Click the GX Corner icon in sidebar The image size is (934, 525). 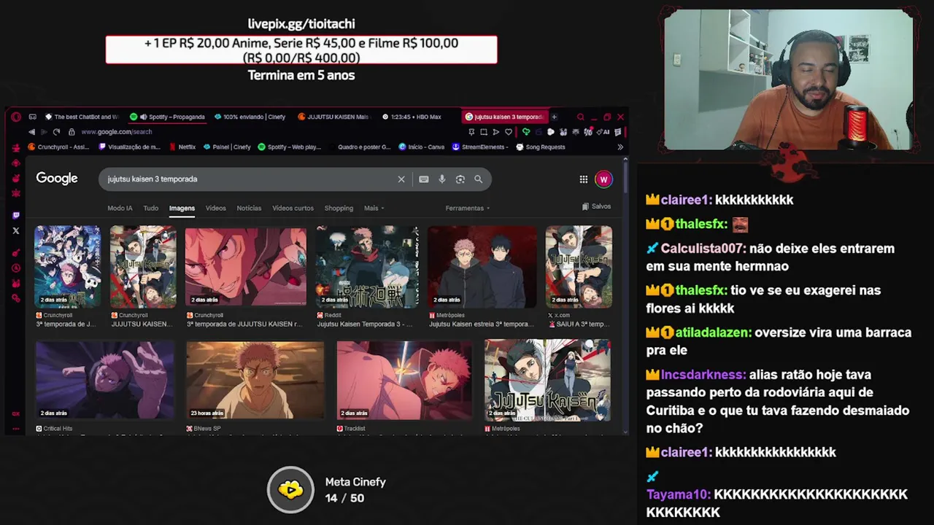coord(16,413)
